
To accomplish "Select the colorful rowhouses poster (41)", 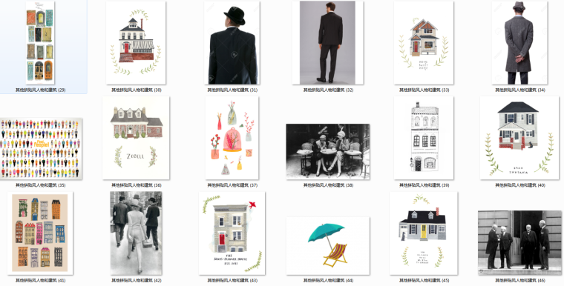I will point(40,233).
